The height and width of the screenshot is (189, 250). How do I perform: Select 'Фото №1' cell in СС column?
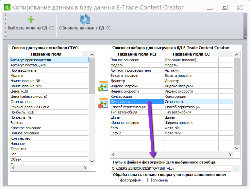pos(191,128)
